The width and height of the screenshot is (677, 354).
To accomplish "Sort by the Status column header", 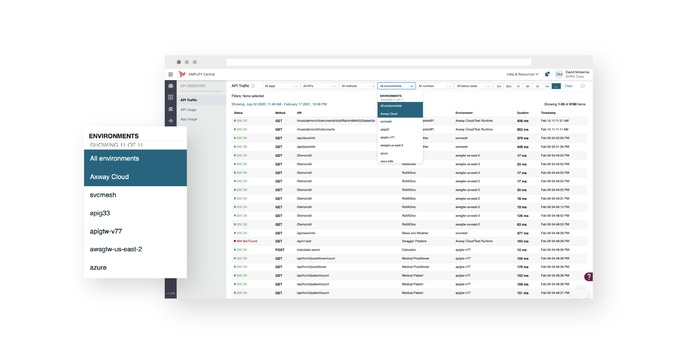I will pos(238,113).
